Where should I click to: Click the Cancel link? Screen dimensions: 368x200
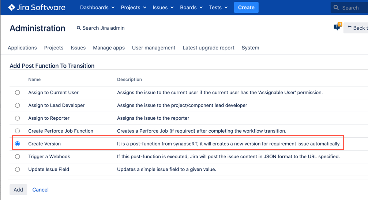[x=41, y=190]
